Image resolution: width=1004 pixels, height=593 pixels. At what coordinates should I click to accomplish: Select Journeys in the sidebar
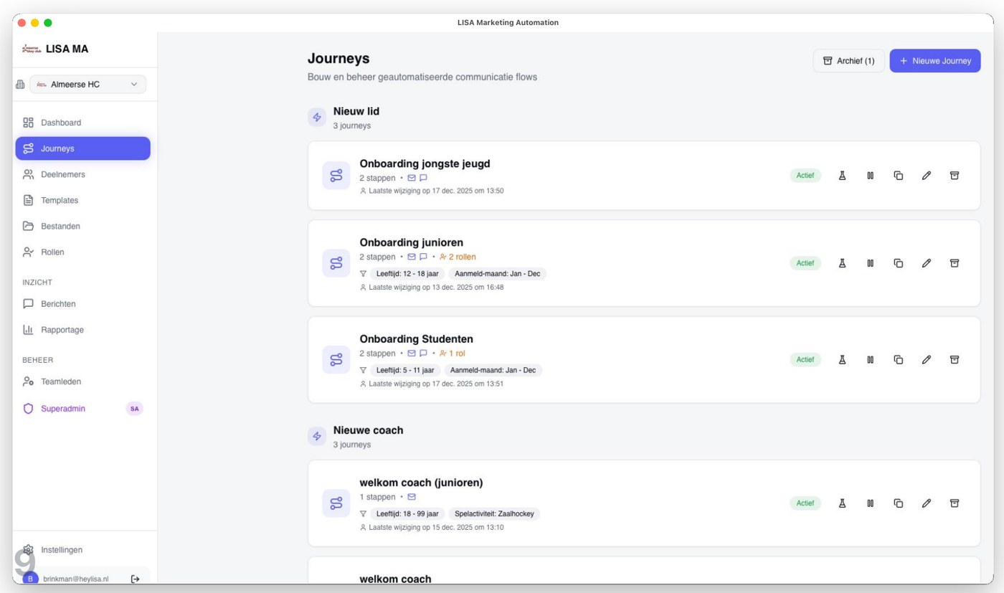pos(82,148)
